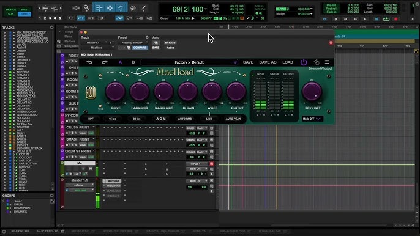Select the Pencil tool
The height and width of the screenshot is (236, 420).
143,8
